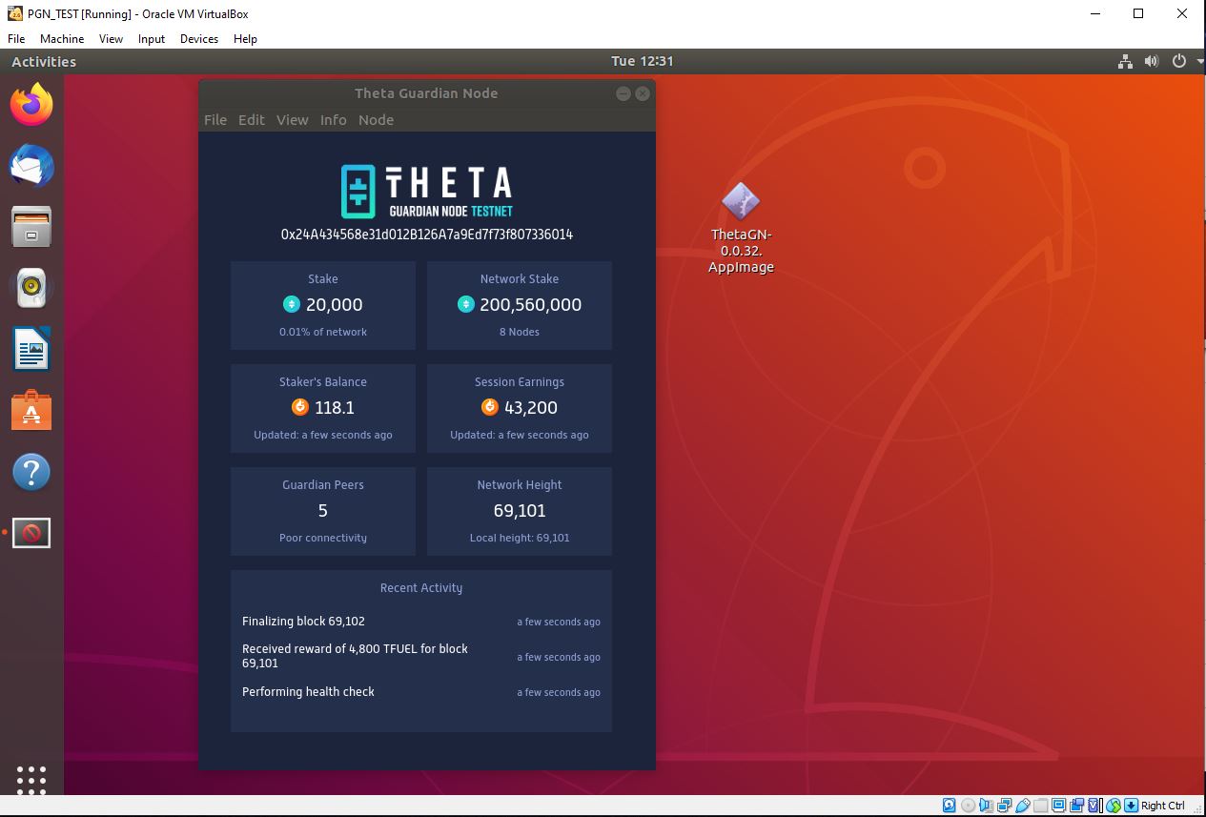Click the Theta logo in node window
1206x817 pixels.
(426, 192)
